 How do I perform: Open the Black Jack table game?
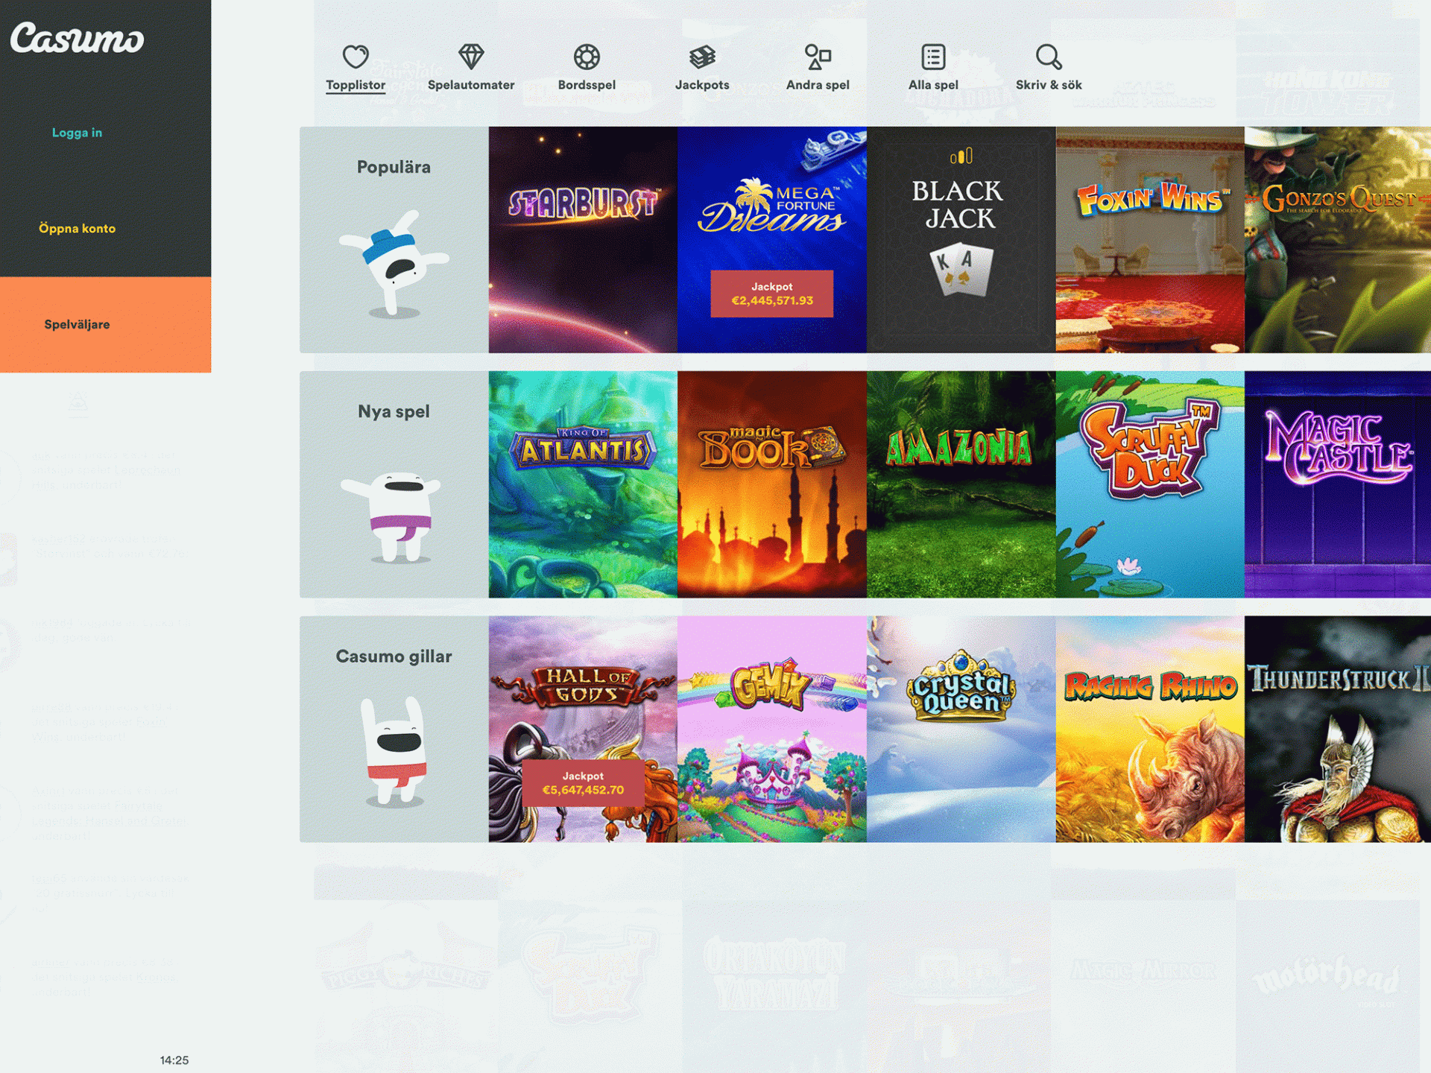pyautogui.click(x=961, y=239)
